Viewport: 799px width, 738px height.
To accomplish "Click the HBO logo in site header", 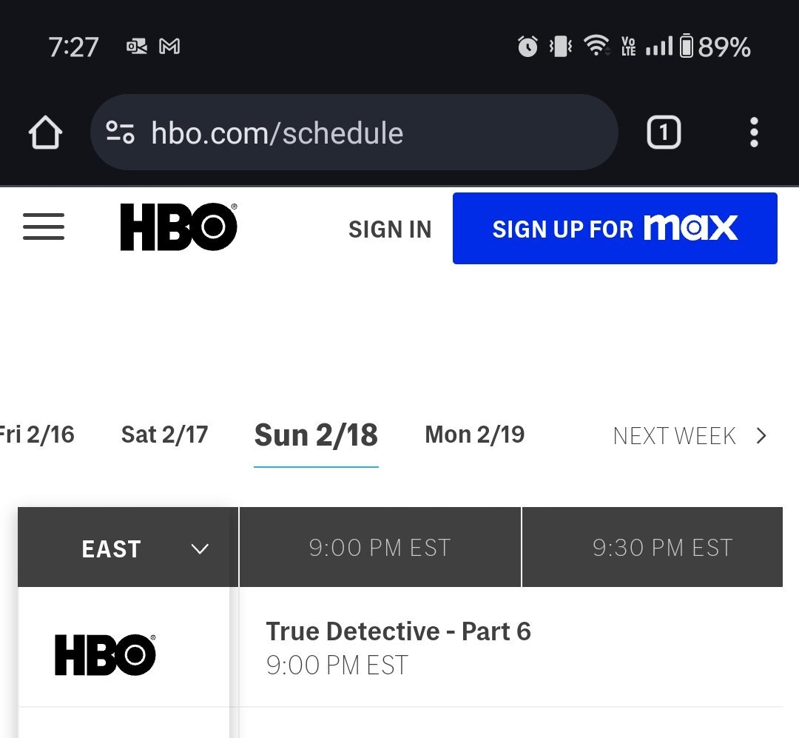I will [x=179, y=227].
